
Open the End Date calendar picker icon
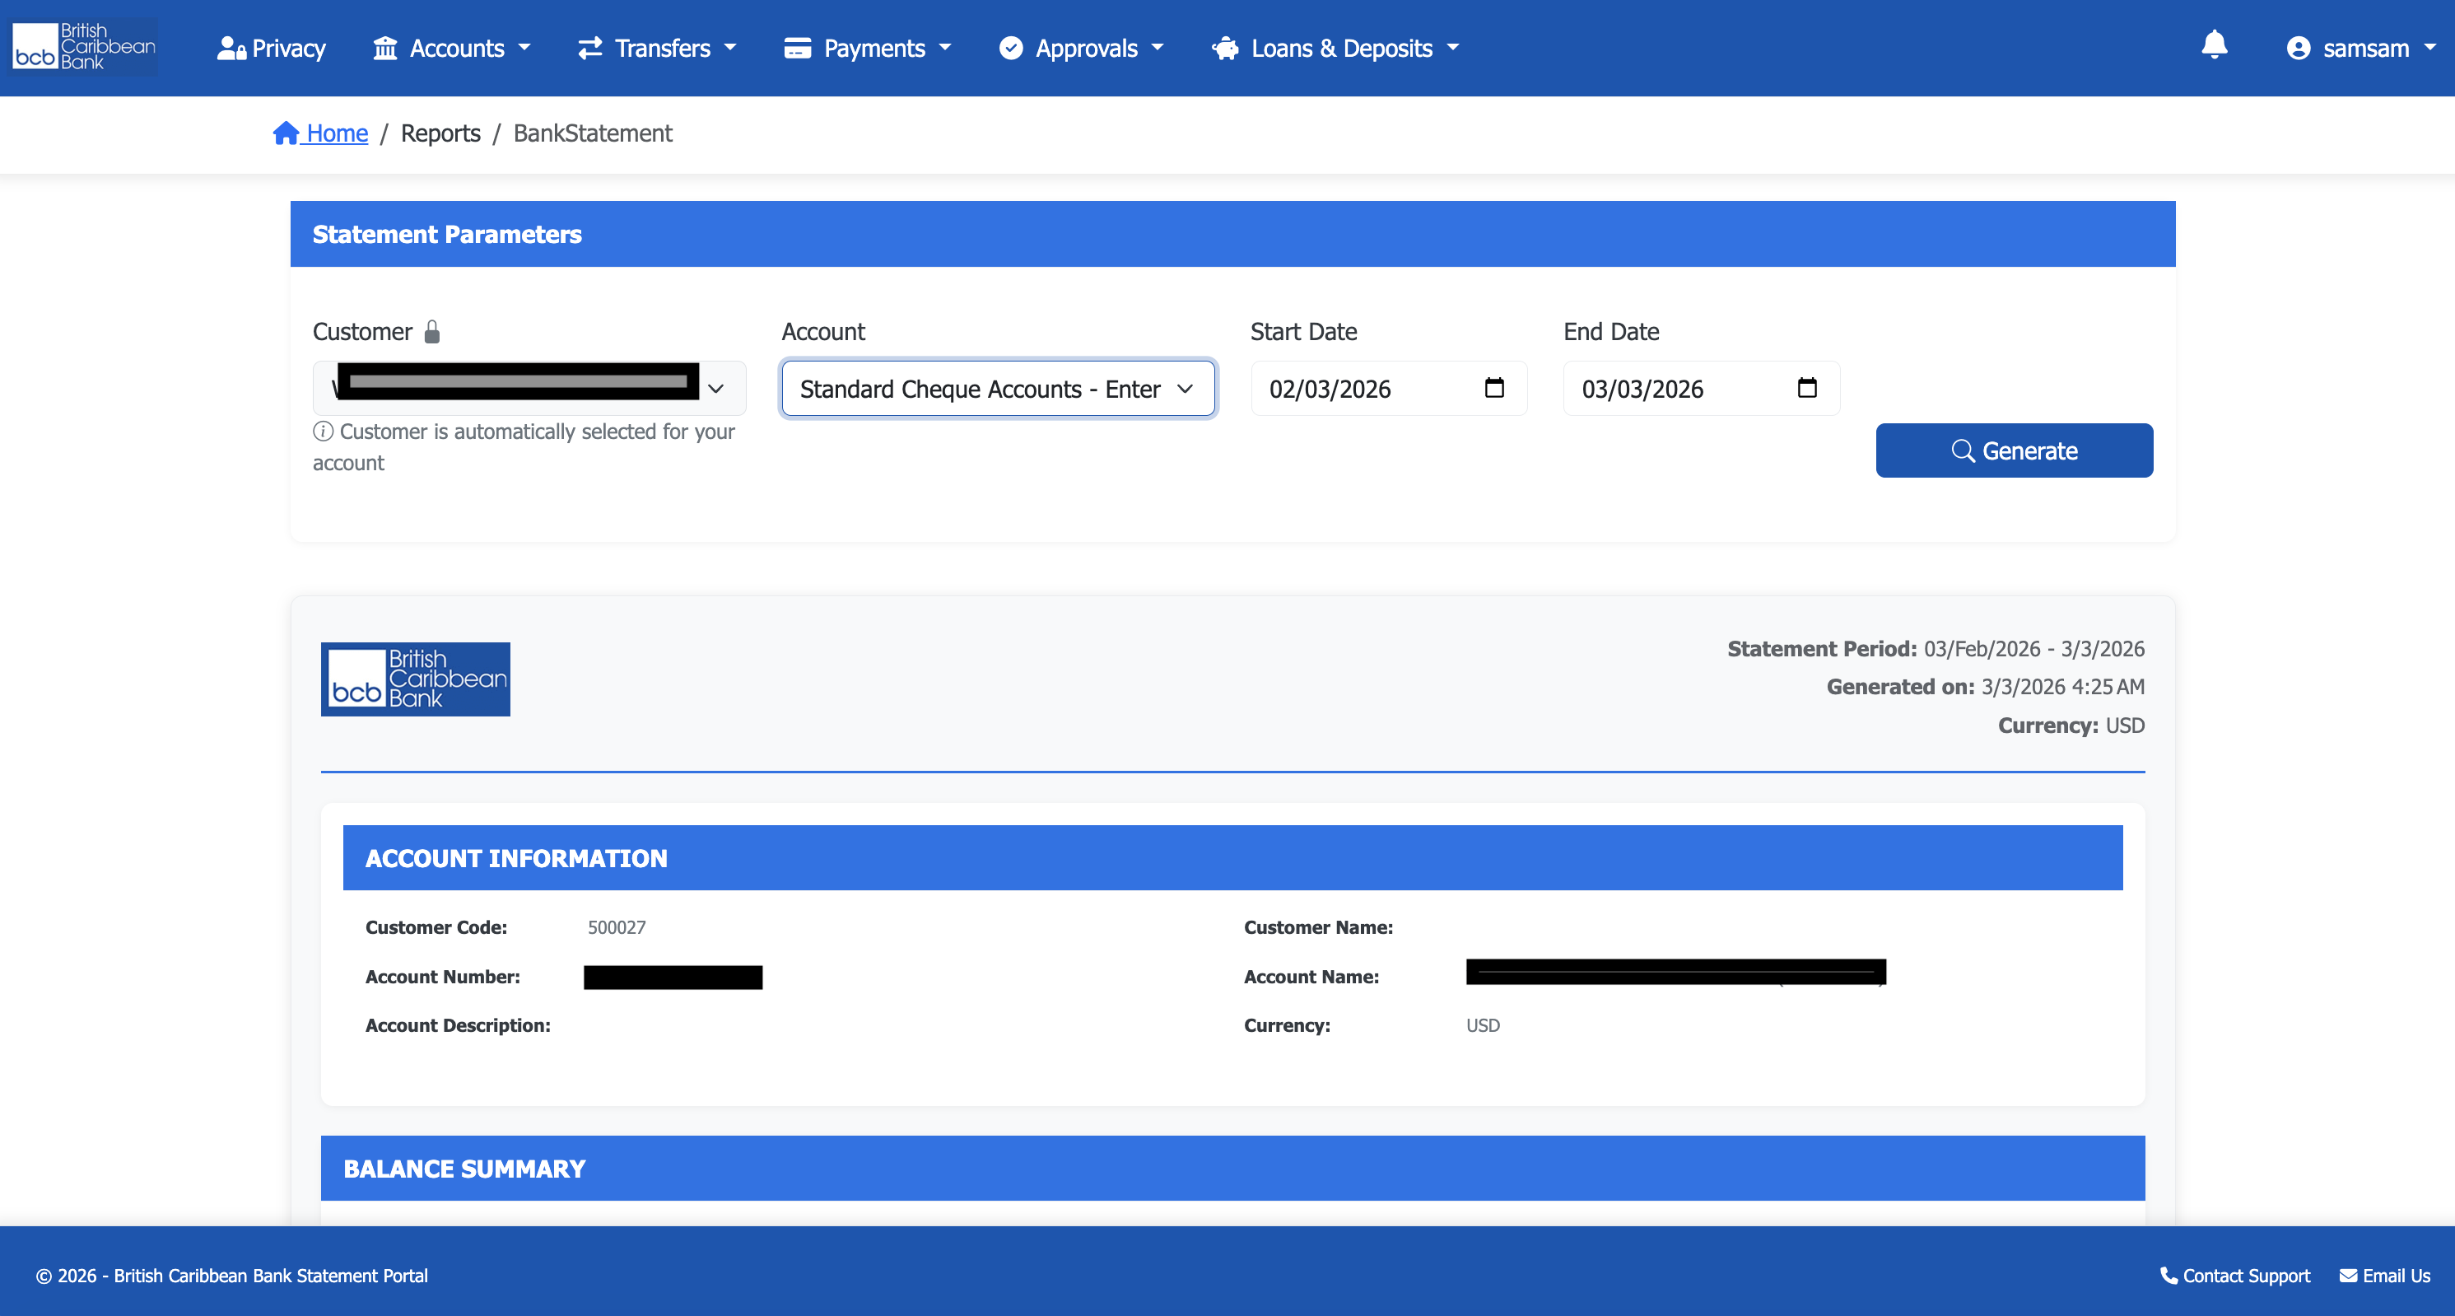tap(1806, 388)
